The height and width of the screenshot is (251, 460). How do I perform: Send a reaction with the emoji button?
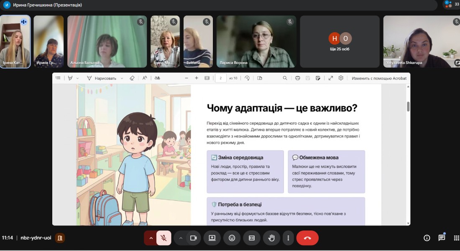pyautogui.click(x=232, y=238)
